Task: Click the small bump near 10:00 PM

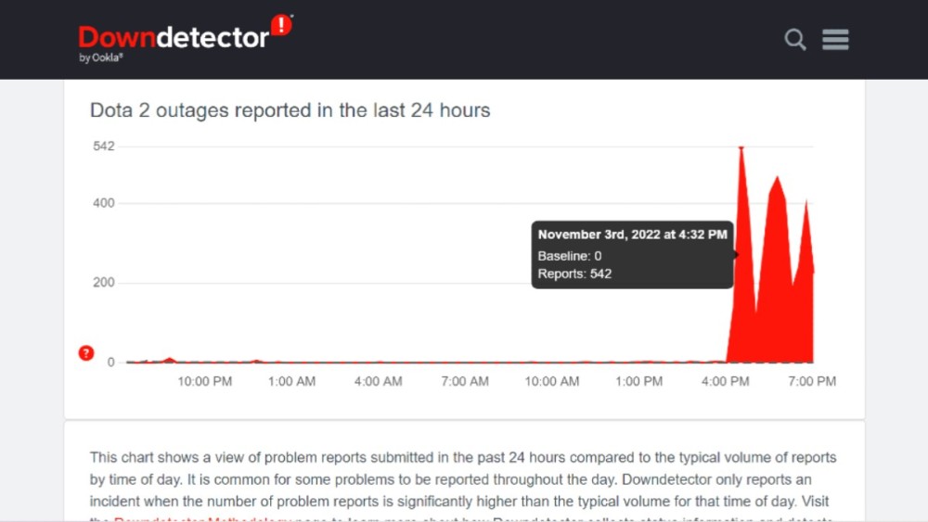Action: click(171, 359)
